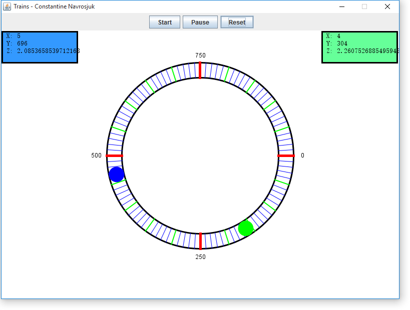
Task: Select the green train info panel
Action: click(359, 47)
